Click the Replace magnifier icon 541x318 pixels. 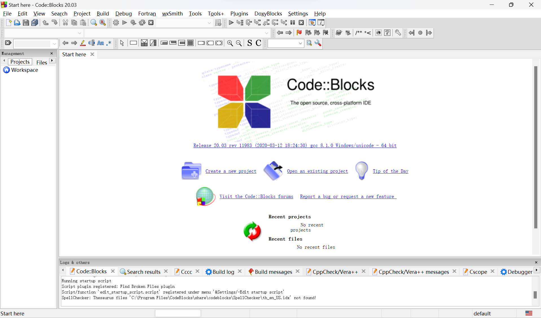pos(103,23)
